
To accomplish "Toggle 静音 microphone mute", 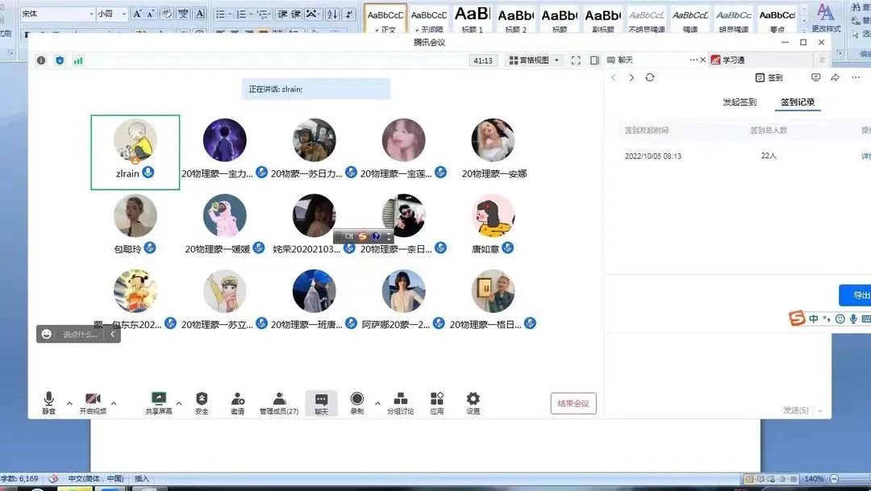I will [x=49, y=400].
